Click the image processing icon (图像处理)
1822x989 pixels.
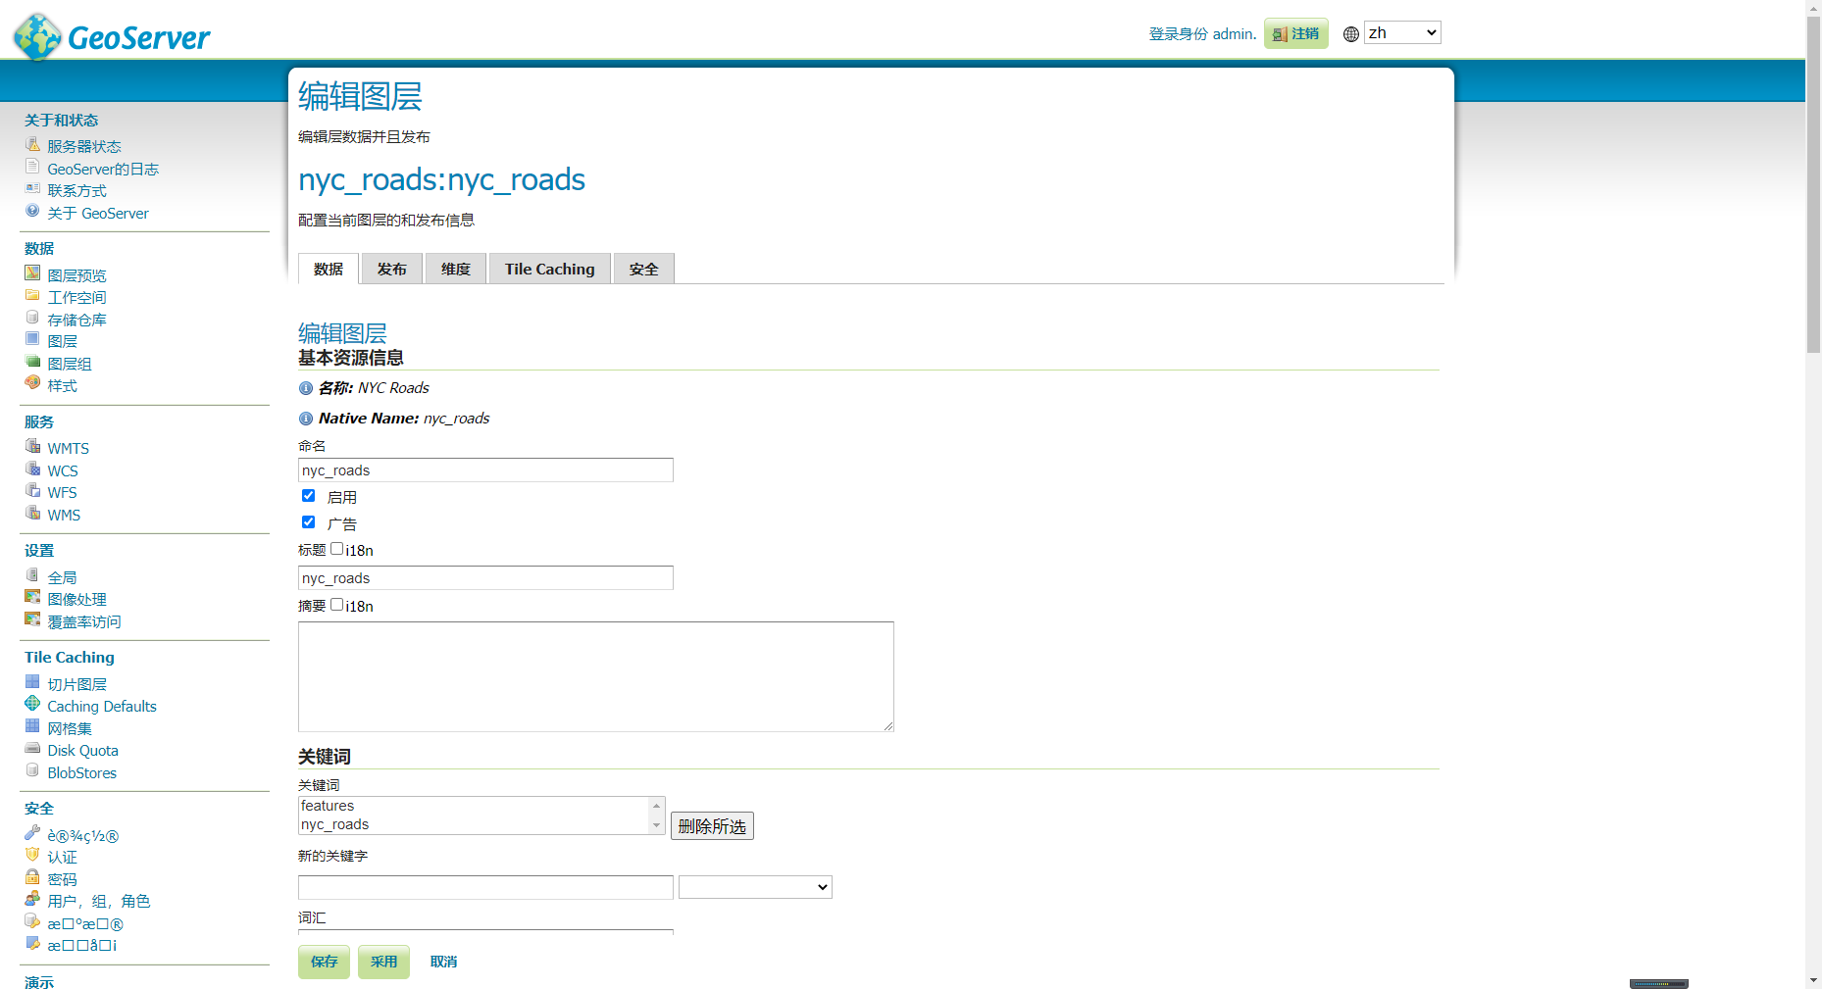tap(32, 597)
